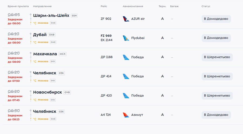Click the 'Авиакомпания' column header
This screenshot has width=243, height=134.
(133, 6)
